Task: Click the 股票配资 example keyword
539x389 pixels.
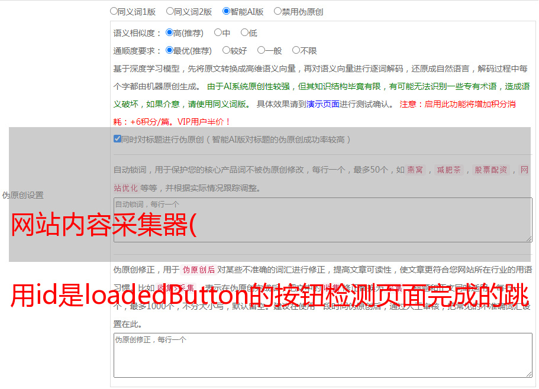Action: tap(491, 170)
